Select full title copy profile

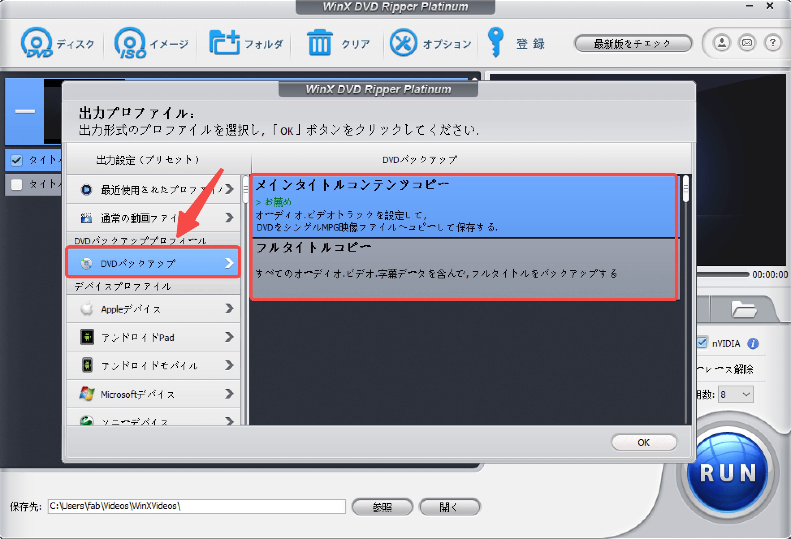coord(465,268)
